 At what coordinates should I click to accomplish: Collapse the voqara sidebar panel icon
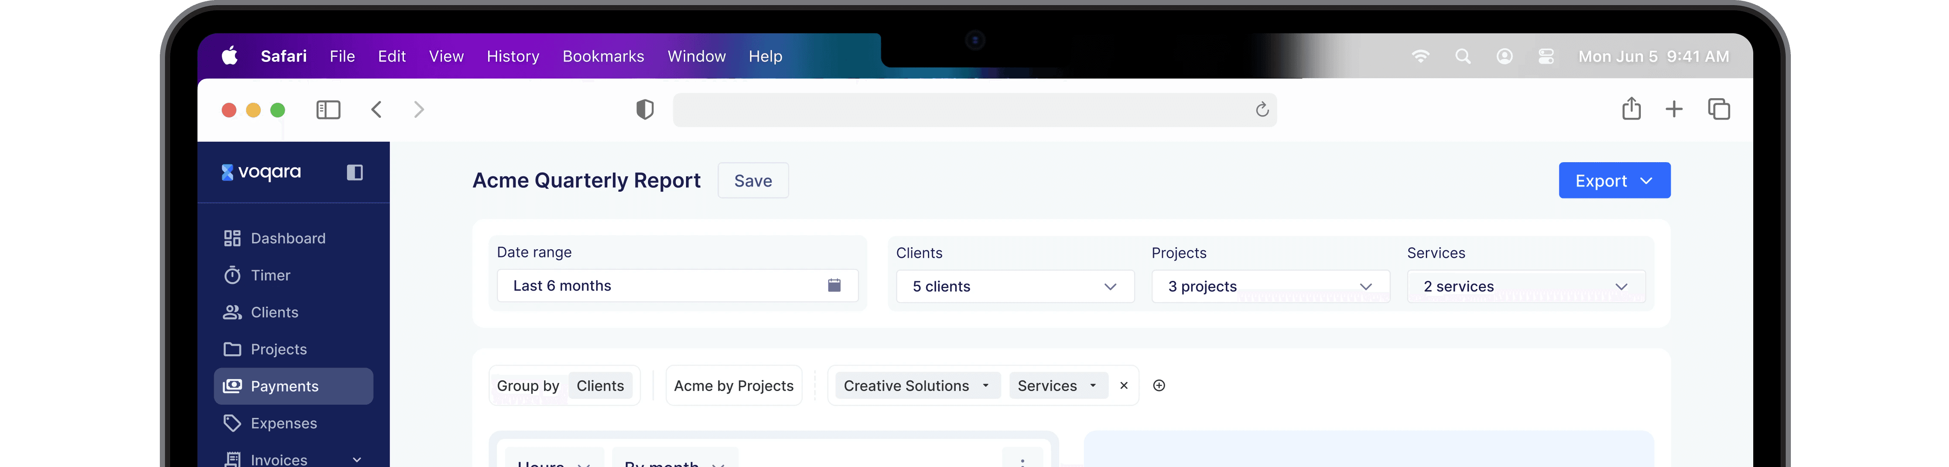click(354, 172)
